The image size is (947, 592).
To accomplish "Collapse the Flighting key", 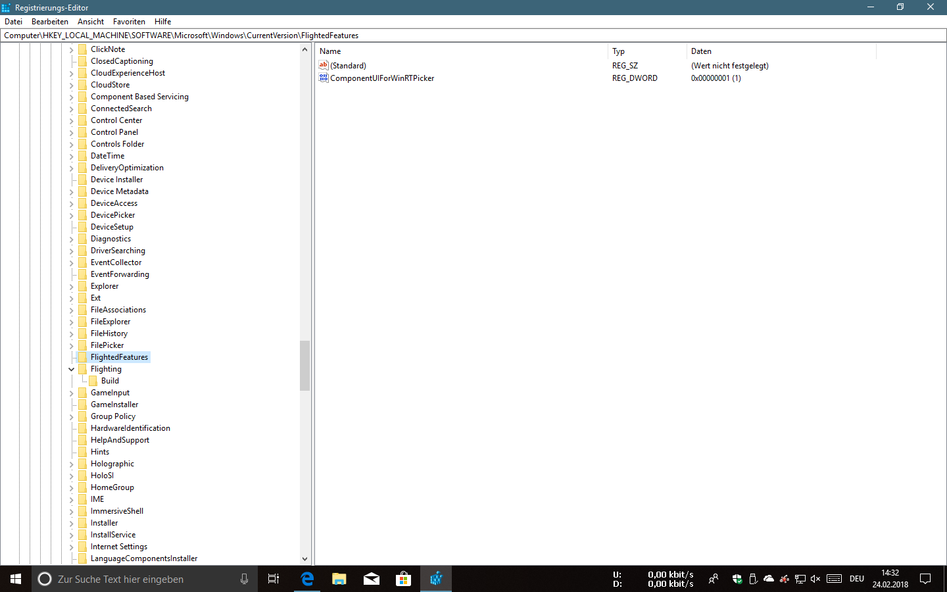I will [x=71, y=370].
